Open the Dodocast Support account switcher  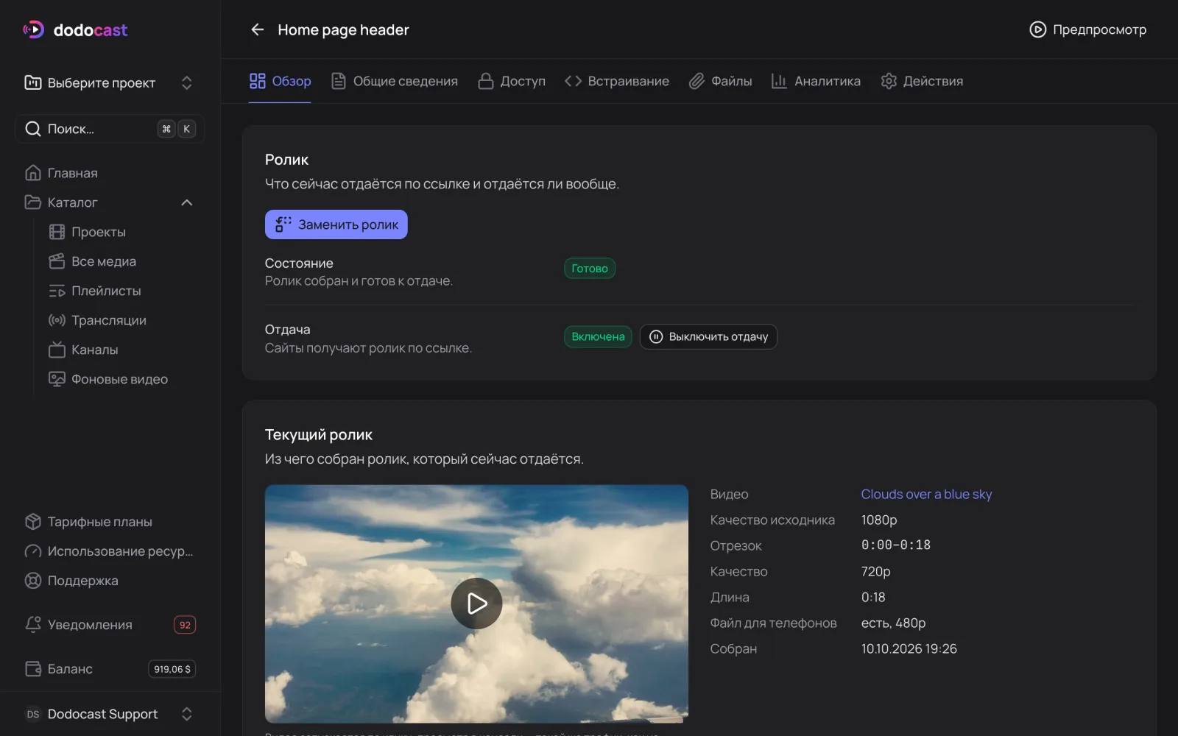coord(110,714)
